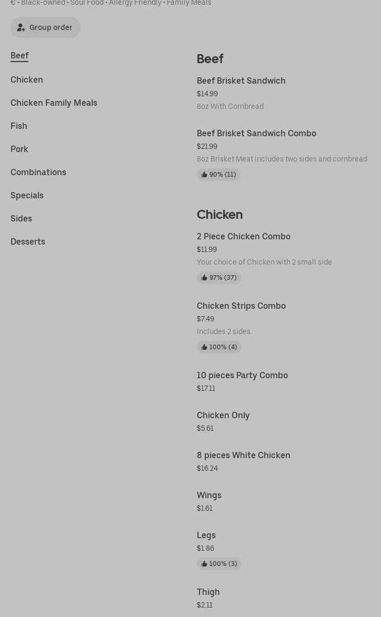The height and width of the screenshot is (617, 381).
Task: Jump to Desserts category
Action: click(28, 241)
